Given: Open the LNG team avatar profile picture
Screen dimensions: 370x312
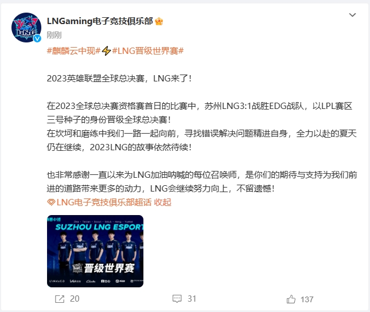Looking at the screenshot, I should point(26,28).
